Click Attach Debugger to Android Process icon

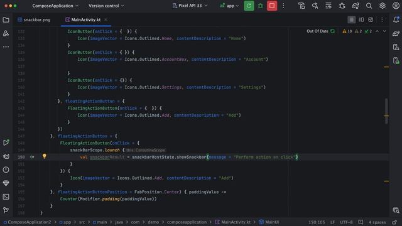click(x=342, y=6)
